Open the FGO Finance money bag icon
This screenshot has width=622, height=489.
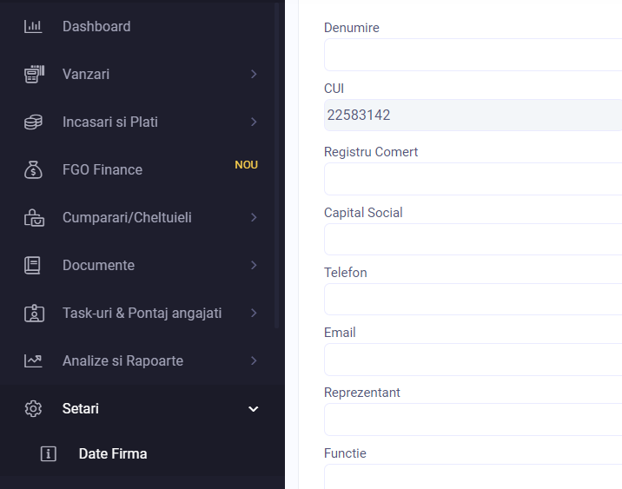33,169
